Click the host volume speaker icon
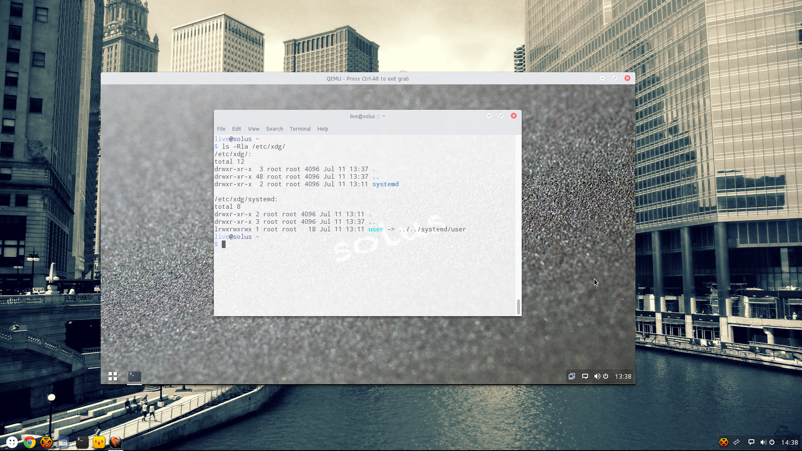This screenshot has height=451, width=802. pos(763,442)
